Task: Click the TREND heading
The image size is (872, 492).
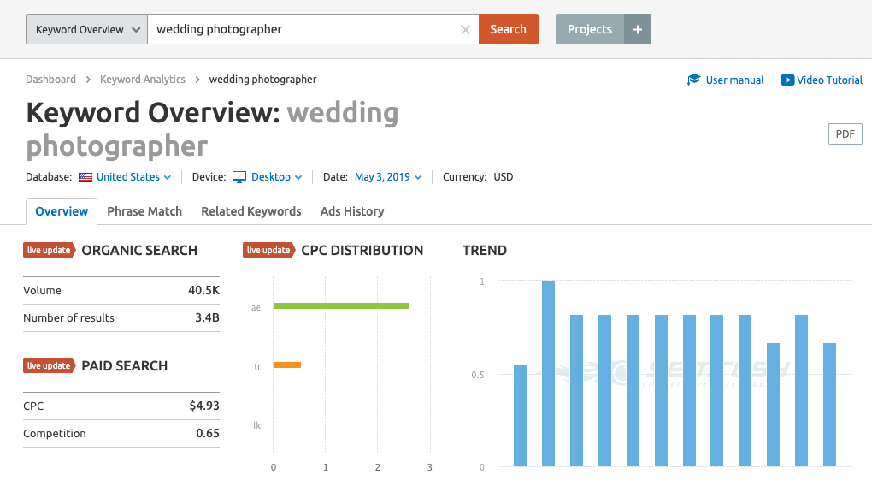Action: point(485,251)
